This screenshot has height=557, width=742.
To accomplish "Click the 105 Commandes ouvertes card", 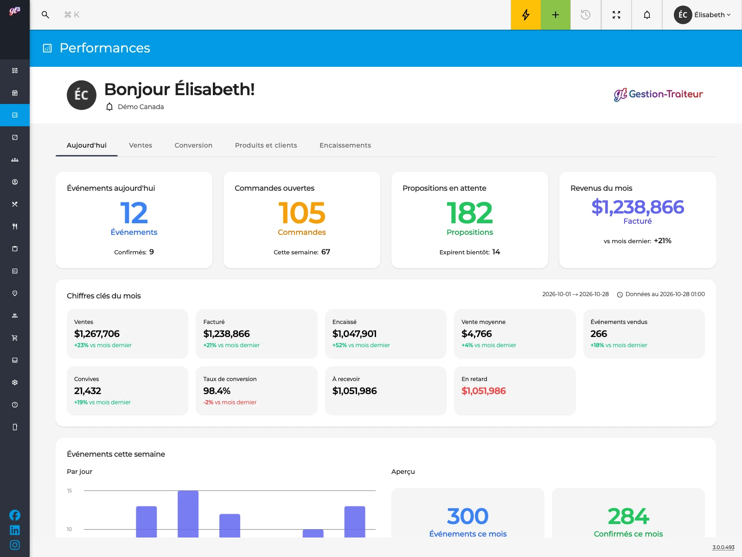I will [302, 220].
